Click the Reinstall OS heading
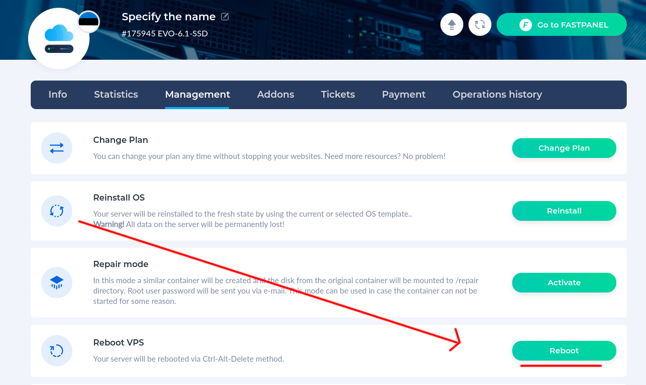 pyautogui.click(x=119, y=197)
